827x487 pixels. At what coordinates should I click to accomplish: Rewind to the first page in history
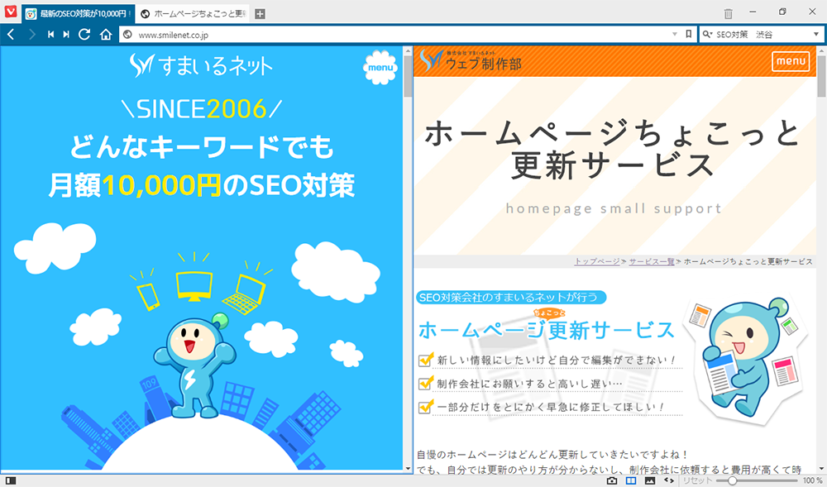point(50,34)
